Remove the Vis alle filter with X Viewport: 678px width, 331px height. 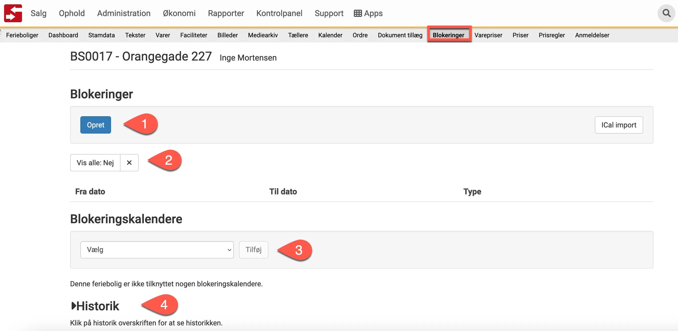[x=129, y=163]
